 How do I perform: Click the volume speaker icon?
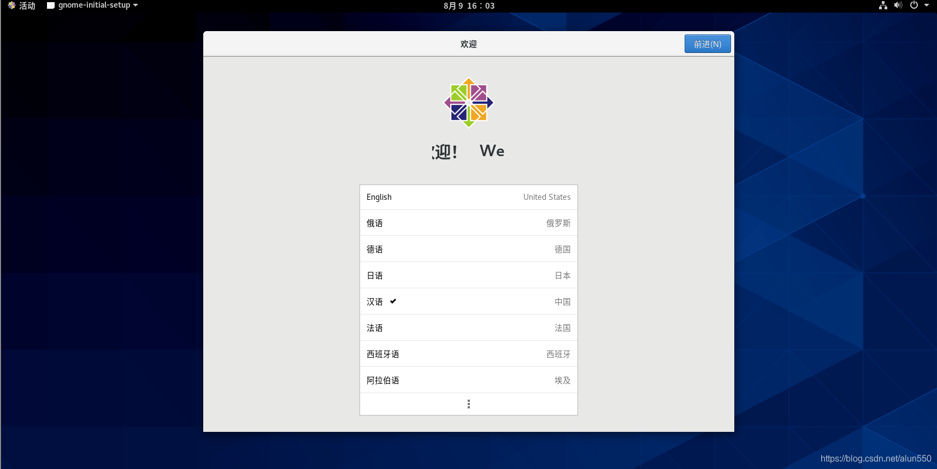pos(898,5)
